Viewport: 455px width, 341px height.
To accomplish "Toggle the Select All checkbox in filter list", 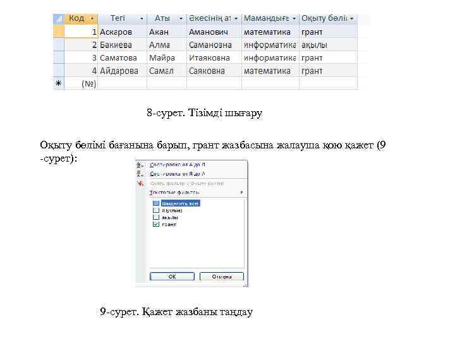I will pos(156,203).
